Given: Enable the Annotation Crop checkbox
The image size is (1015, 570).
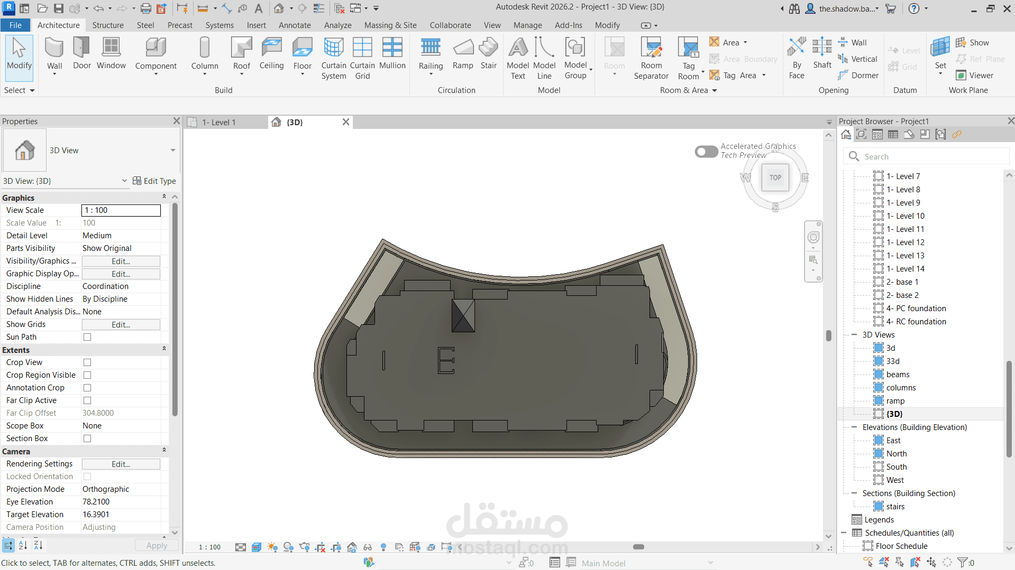Looking at the screenshot, I should coord(87,388).
